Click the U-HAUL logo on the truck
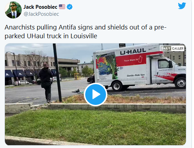Screen dimensions: 194x148 tap(133, 51)
